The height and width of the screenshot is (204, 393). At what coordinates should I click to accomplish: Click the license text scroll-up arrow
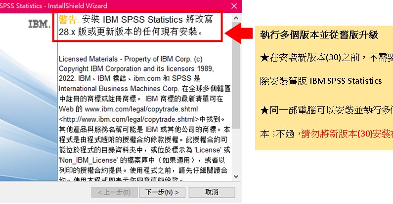click(236, 18)
